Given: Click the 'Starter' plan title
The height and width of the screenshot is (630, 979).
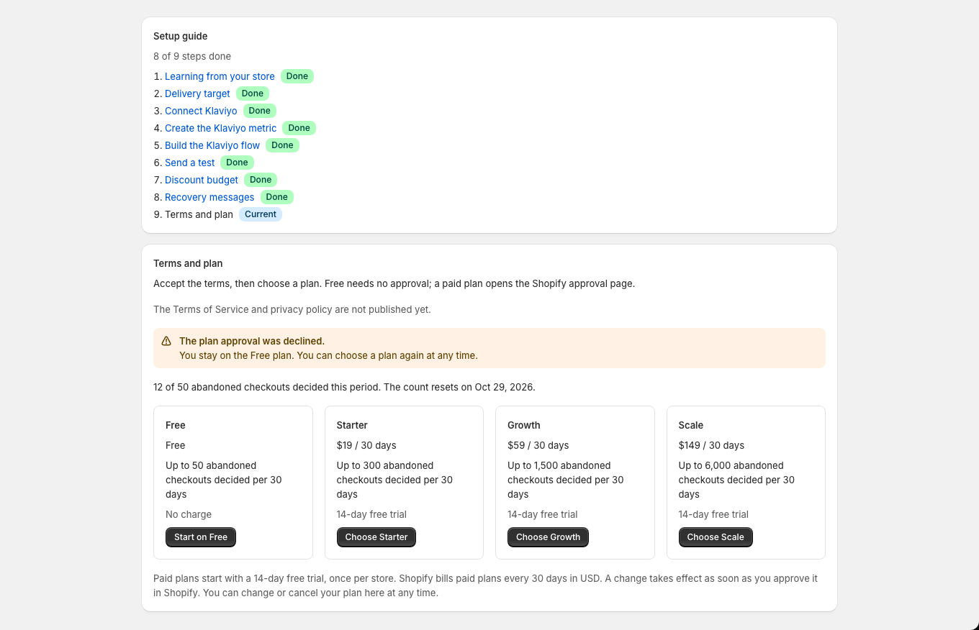Looking at the screenshot, I should (352, 425).
